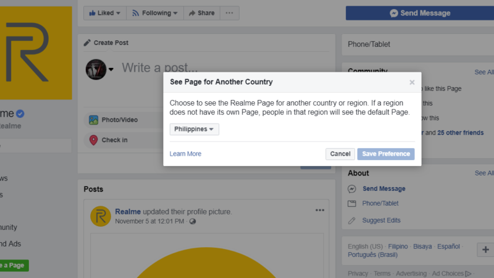This screenshot has width=494, height=278.
Task: Click the post timestamp November 5
Action: [x=149, y=221]
